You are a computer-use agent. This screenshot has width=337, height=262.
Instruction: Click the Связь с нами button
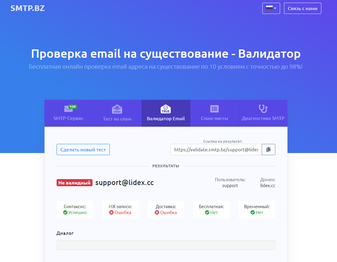(302, 8)
